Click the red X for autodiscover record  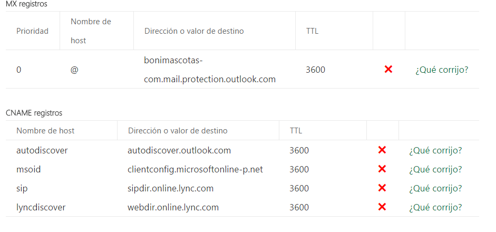coord(382,150)
